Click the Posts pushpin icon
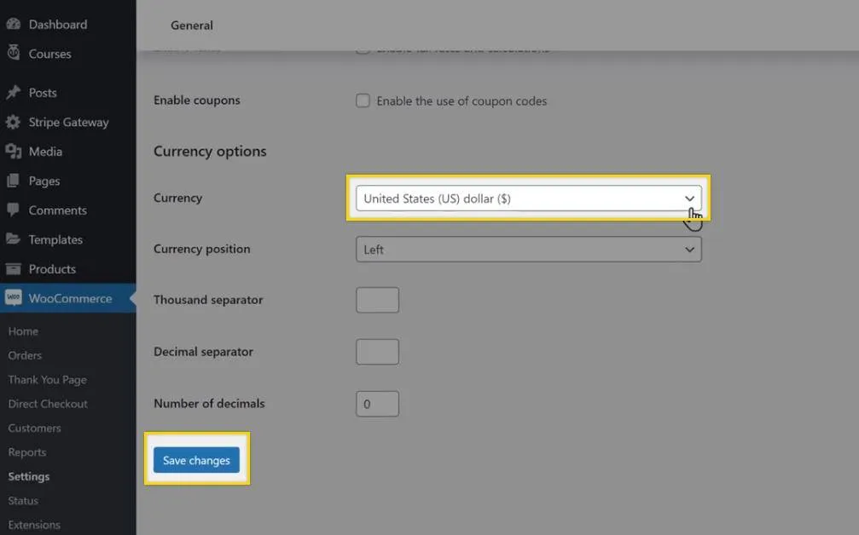Screen dimensions: 859x535 14,93
